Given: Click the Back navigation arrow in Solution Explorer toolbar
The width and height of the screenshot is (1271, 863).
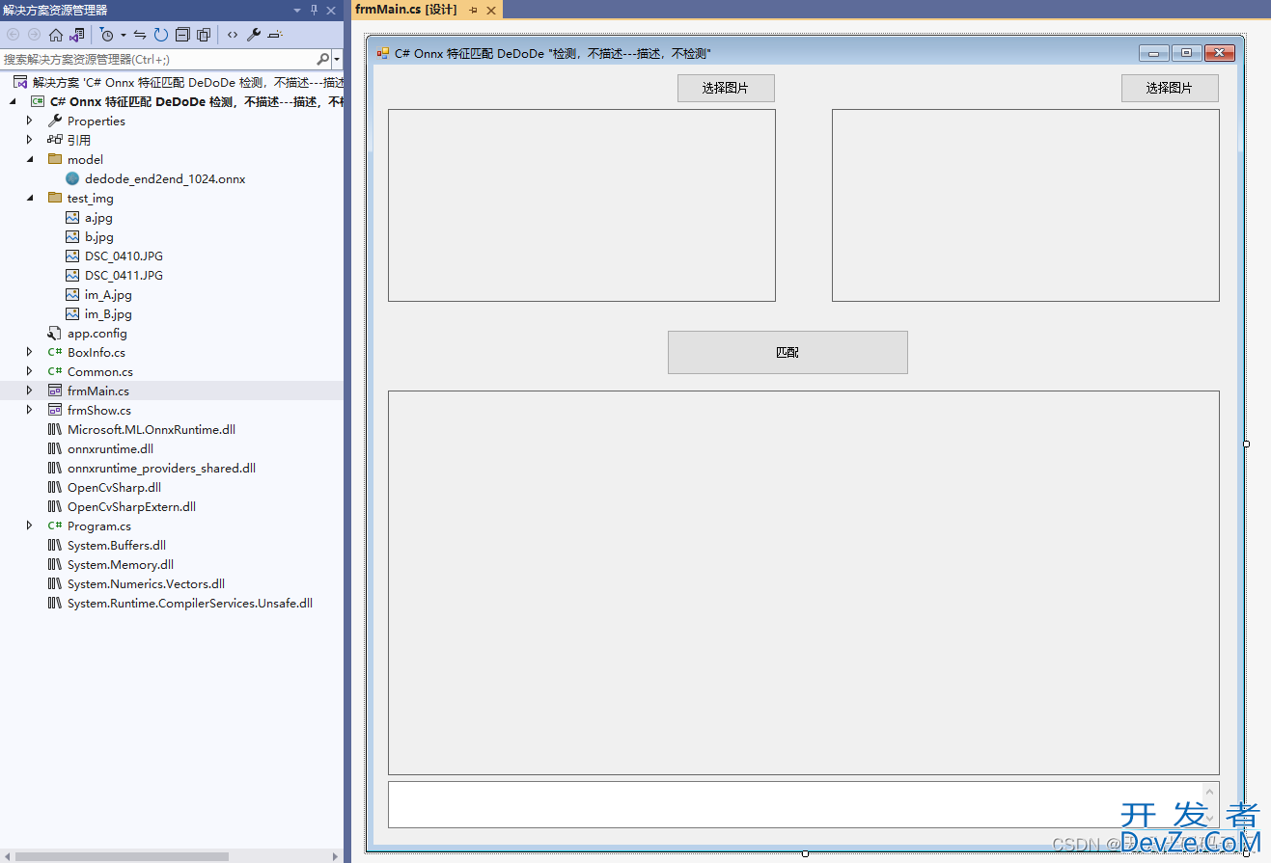Looking at the screenshot, I should coord(13,35).
